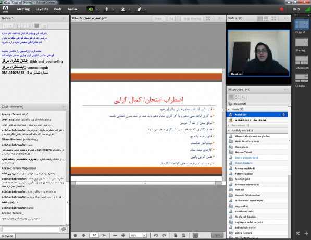311x240 pixels.
Task: Mute the speaker icon in top toolbar
Action: pos(91,9)
